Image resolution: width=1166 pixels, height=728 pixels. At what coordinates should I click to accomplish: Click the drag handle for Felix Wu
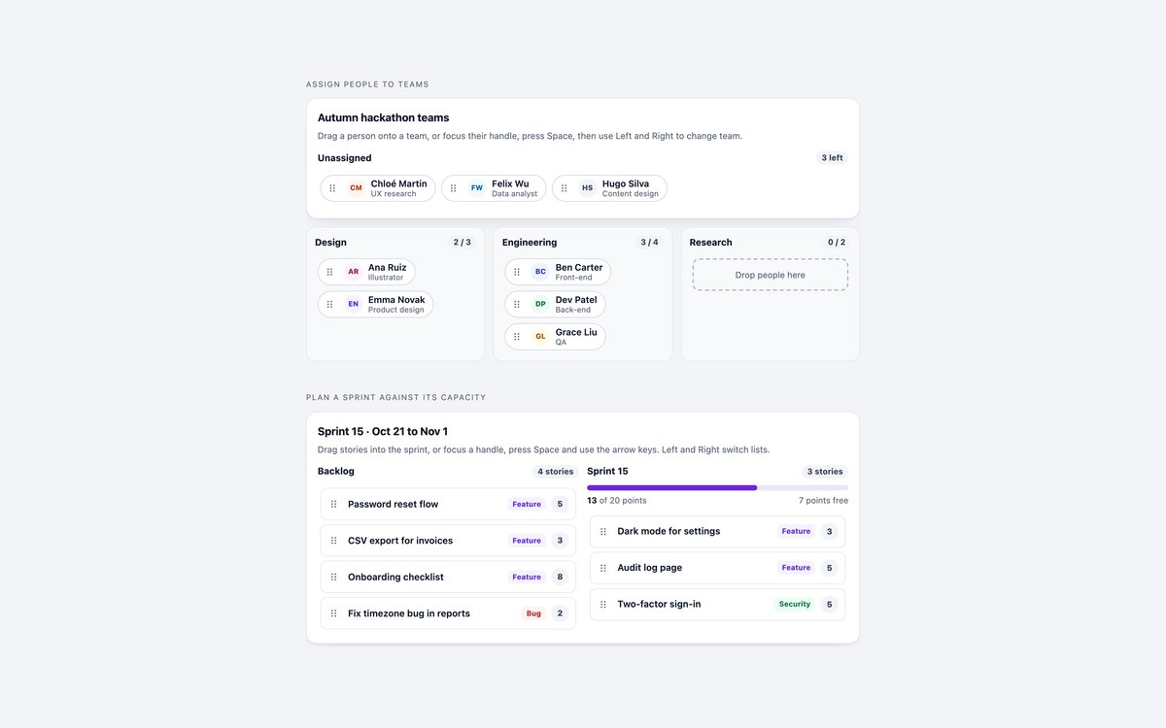point(453,188)
